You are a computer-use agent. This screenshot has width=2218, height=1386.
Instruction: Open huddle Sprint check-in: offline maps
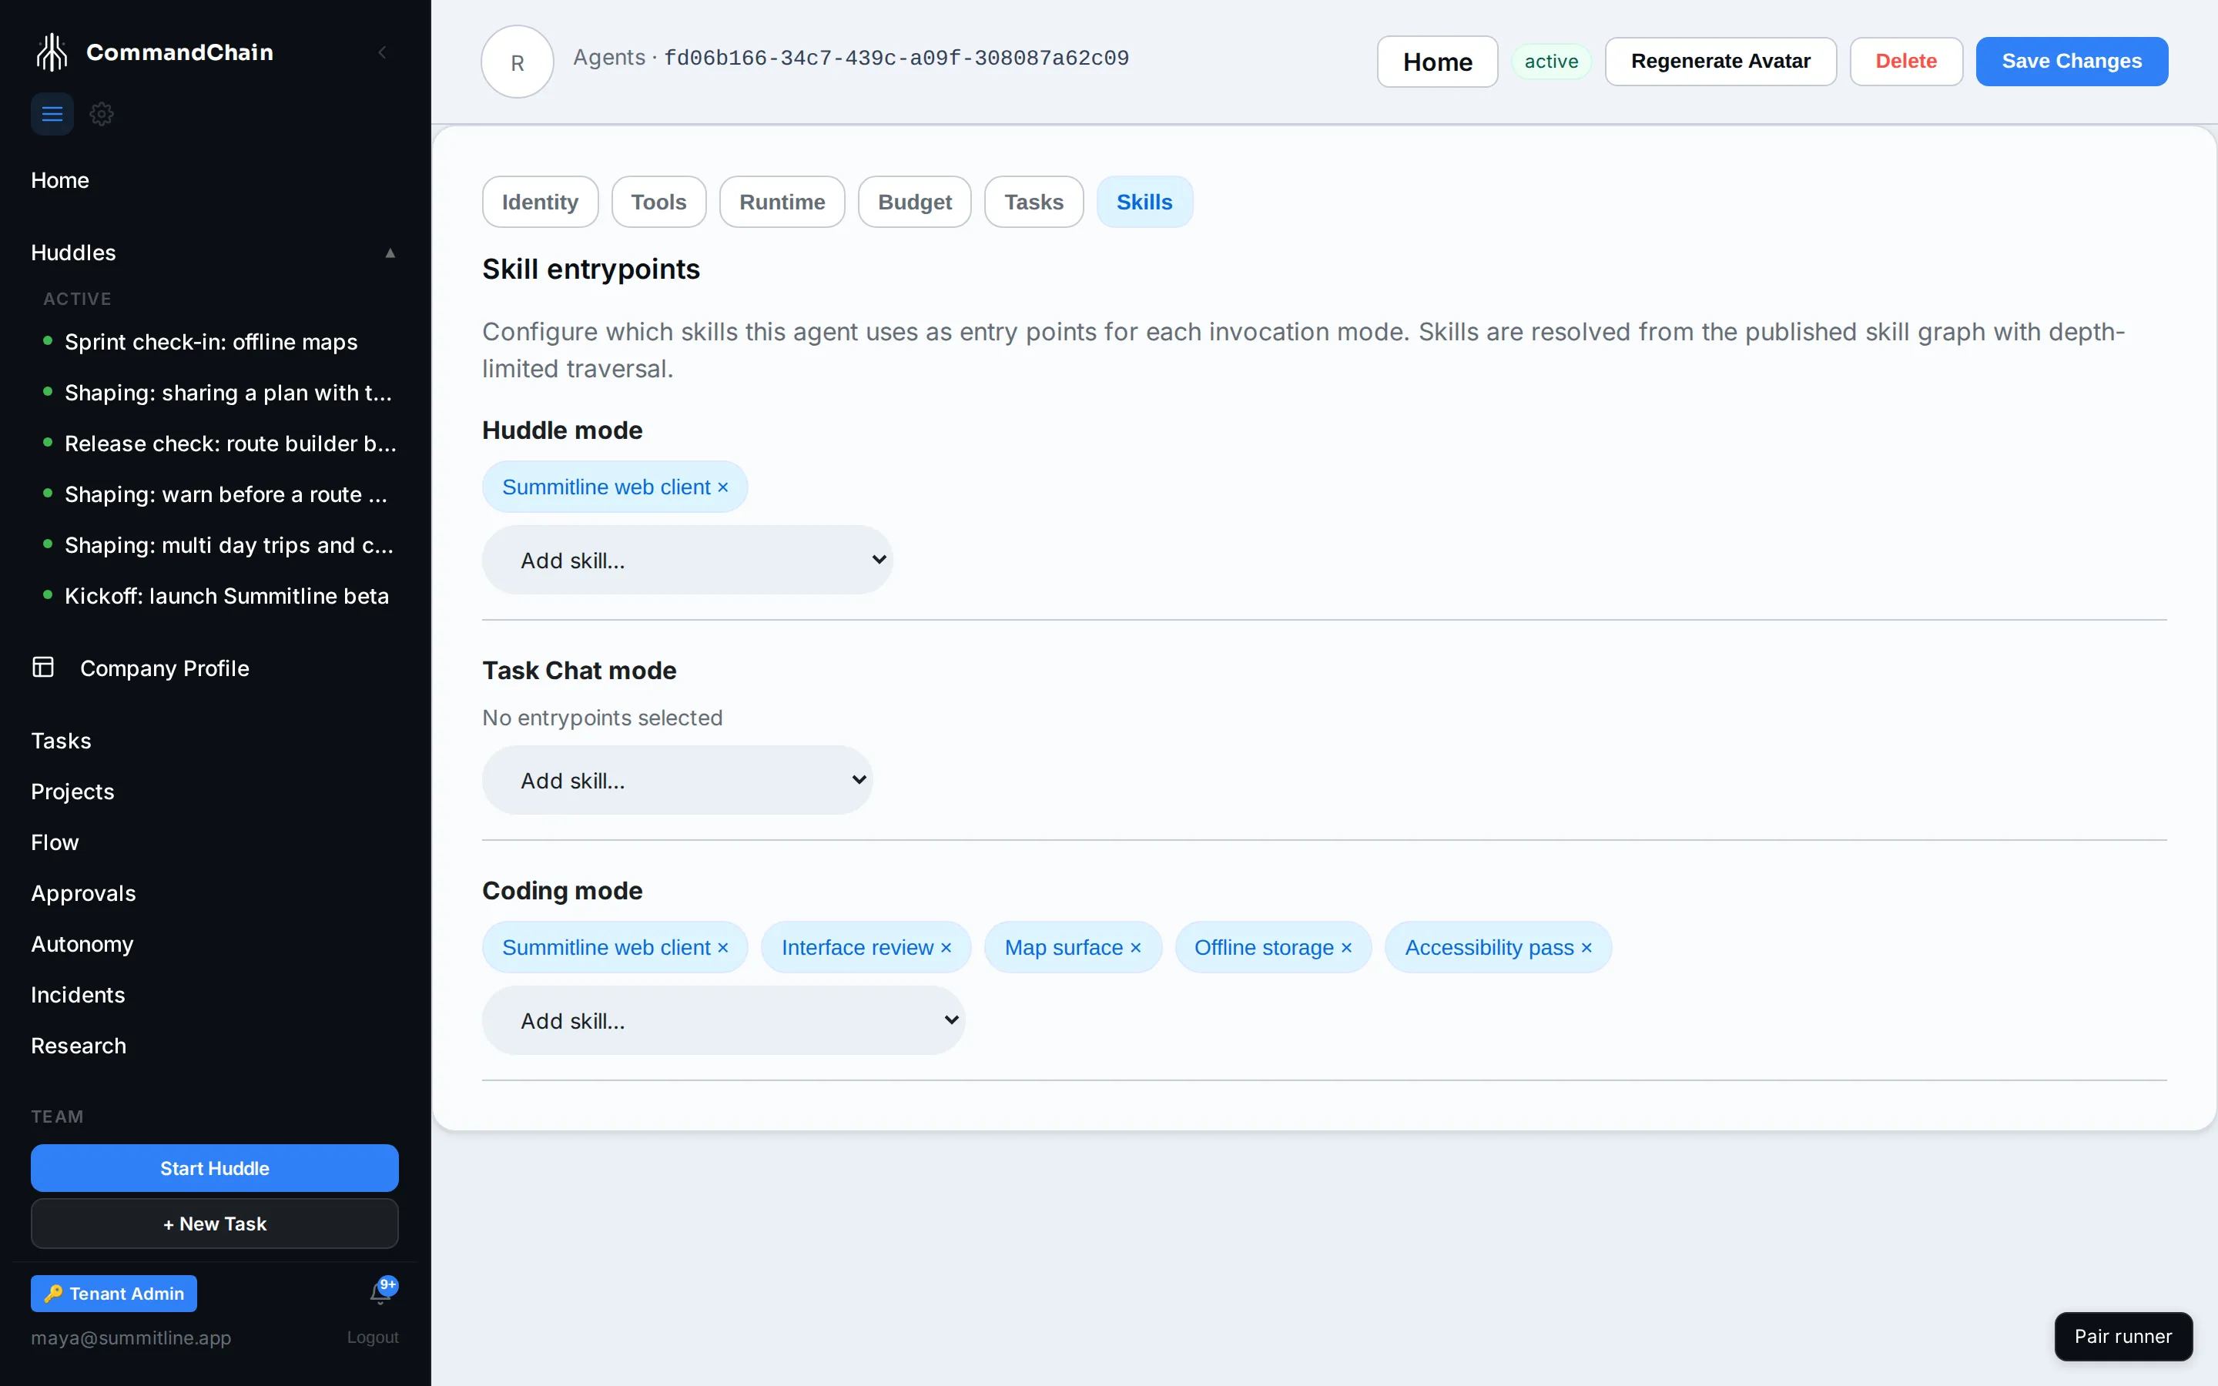[x=211, y=342]
